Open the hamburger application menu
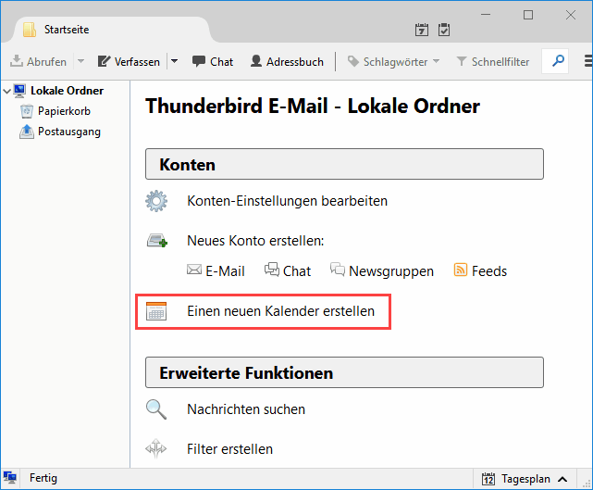 pos(588,61)
